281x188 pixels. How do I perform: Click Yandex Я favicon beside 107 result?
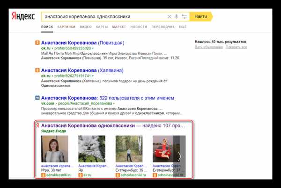pyautogui.click(x=37, y=125)
